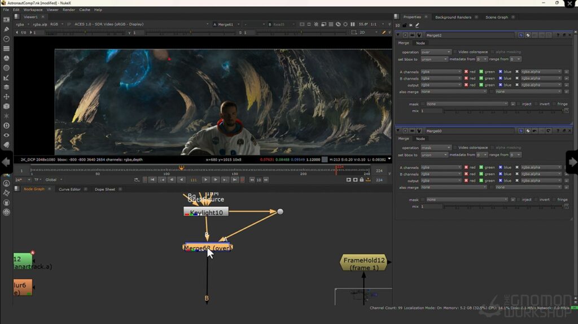The width and height of the screenshot is (578, 324).
Task: Play the timeline backward
Action: pos(181,180)
